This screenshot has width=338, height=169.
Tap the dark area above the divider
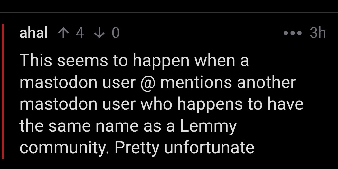(x=169, y=5)
